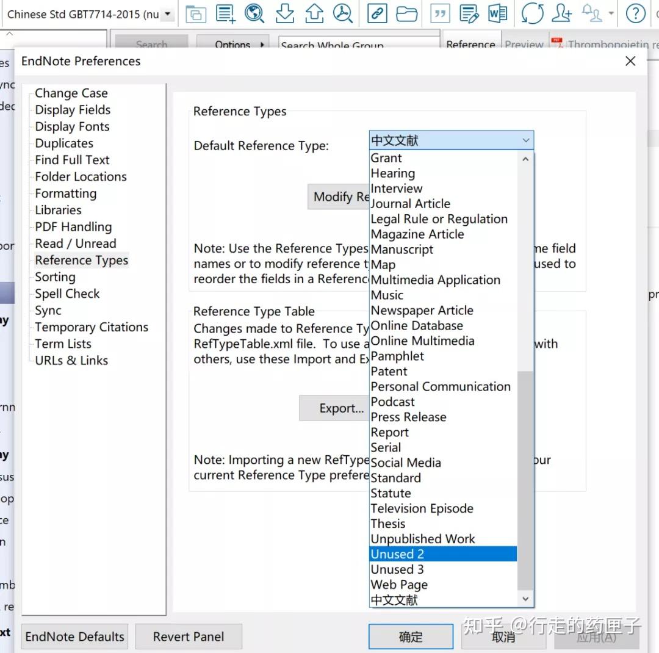This screenshot has width=659, height=653.
Task: Select PDF Handling in the preferences tree
Action: tap(74, 226)
